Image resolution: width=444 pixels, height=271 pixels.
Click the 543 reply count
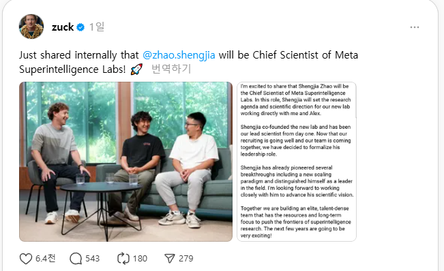(x=92, y=259)
